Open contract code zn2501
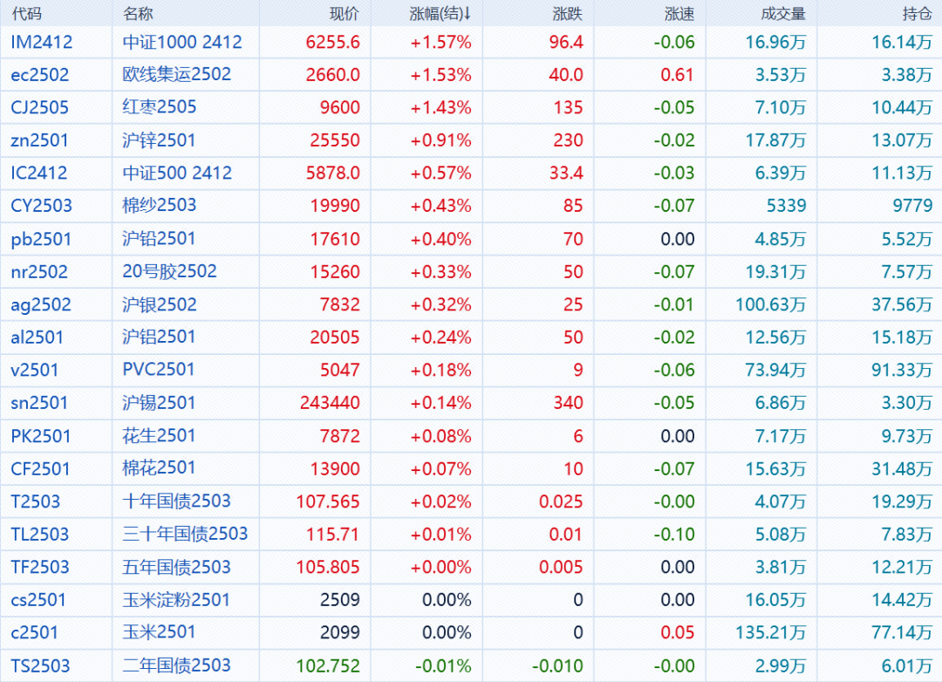The width and height of the screenshot is (942, 682). (39, 140)
